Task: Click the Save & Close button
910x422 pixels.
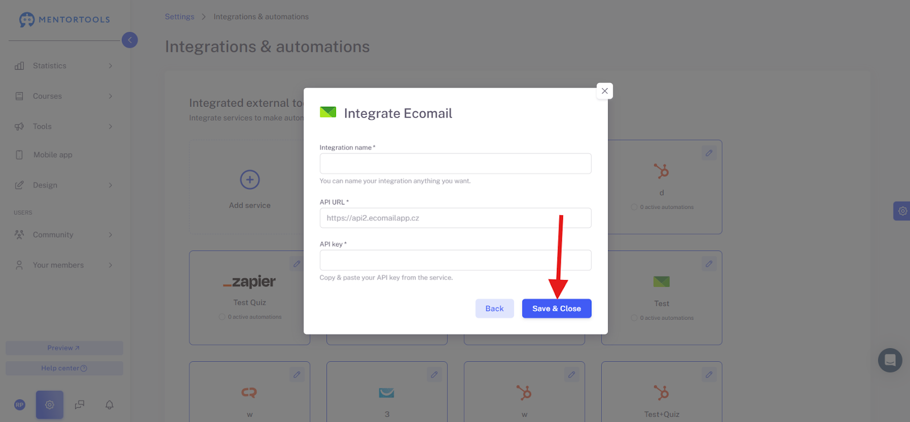Action: pos(557,308)
